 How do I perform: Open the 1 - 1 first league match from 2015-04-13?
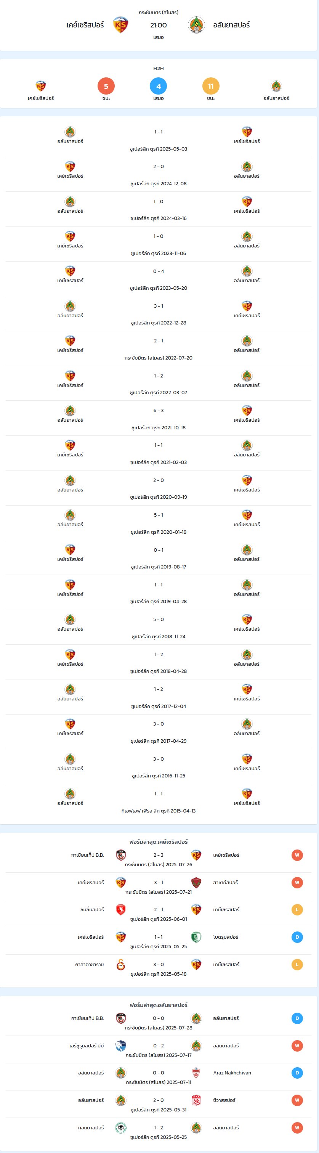coord(159,801)
